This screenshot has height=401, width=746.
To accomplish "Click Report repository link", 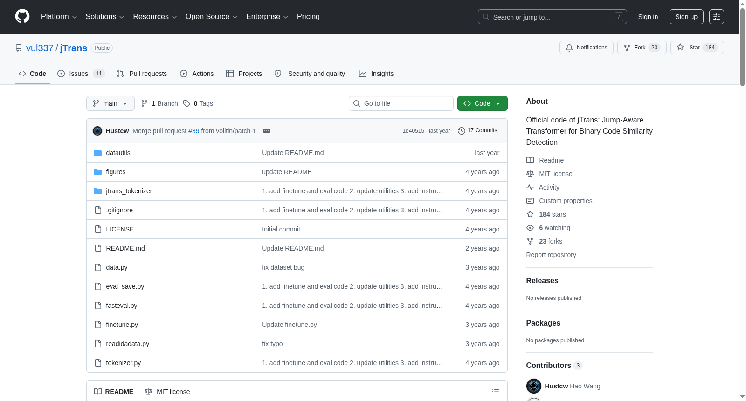I will (551, 255).
